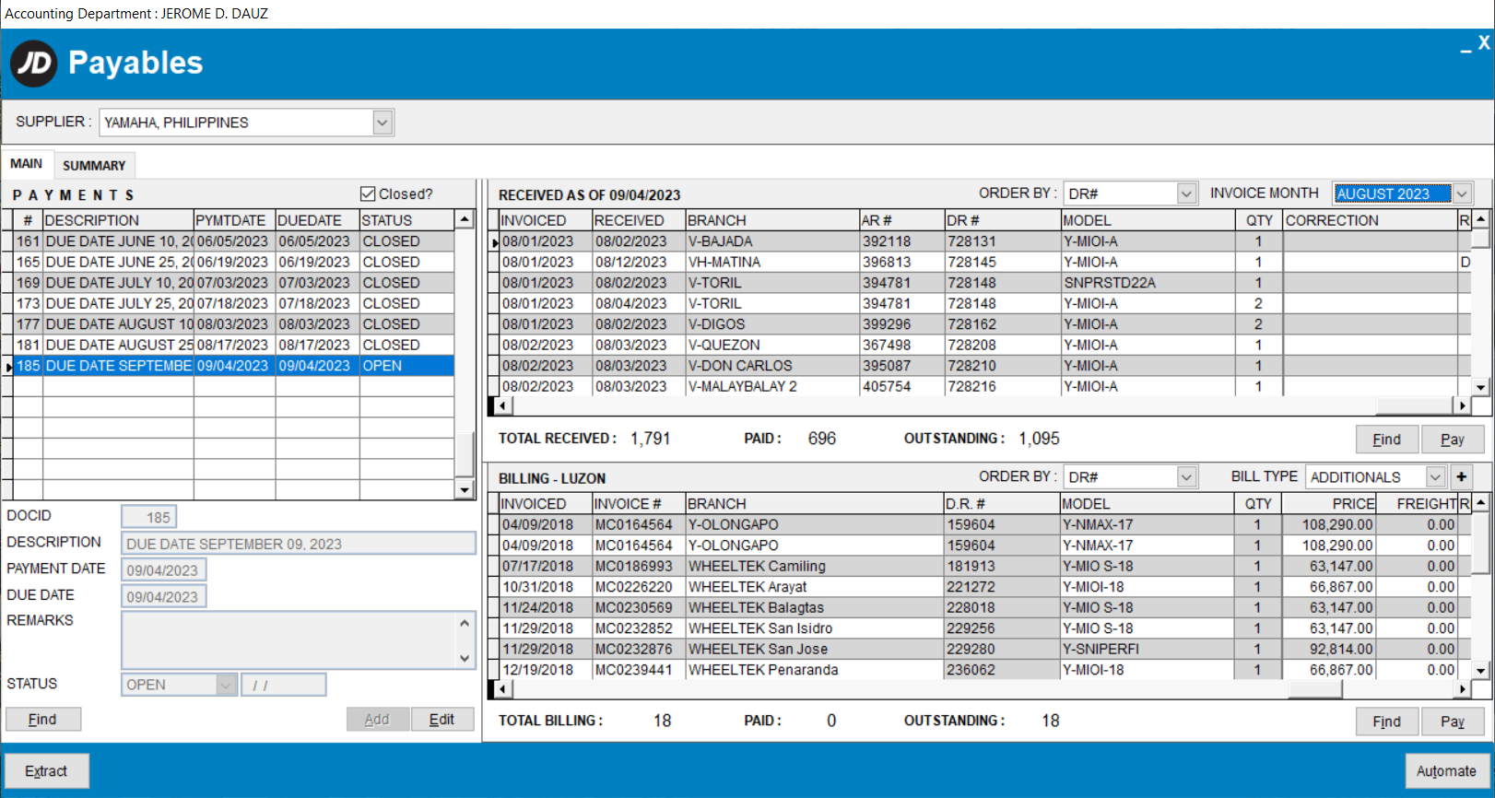Screen dimensions: 1495x798
Task: Open the Status dropdown
Action: [x=226, y=685]
